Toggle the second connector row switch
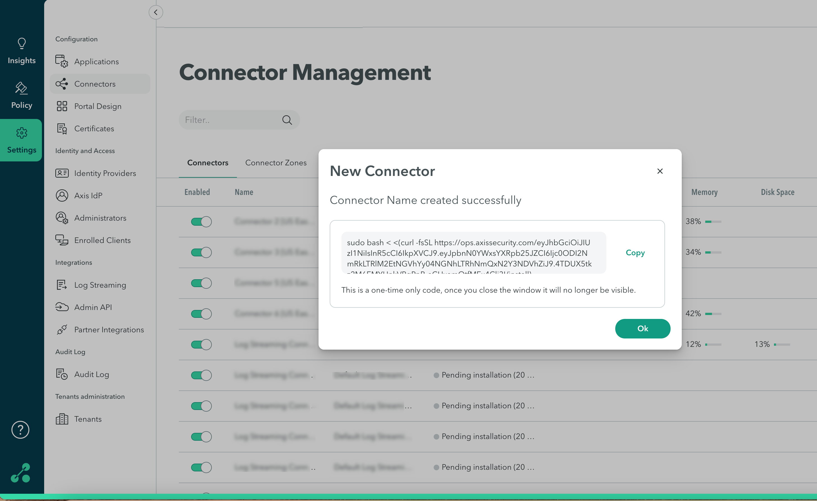 coord(201,252)
